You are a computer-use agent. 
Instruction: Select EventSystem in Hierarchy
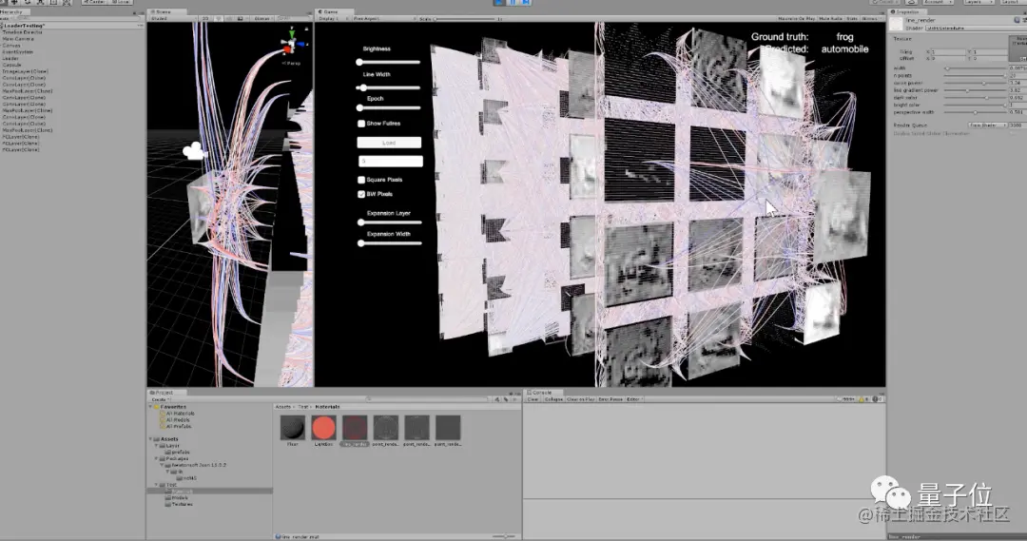17,51
